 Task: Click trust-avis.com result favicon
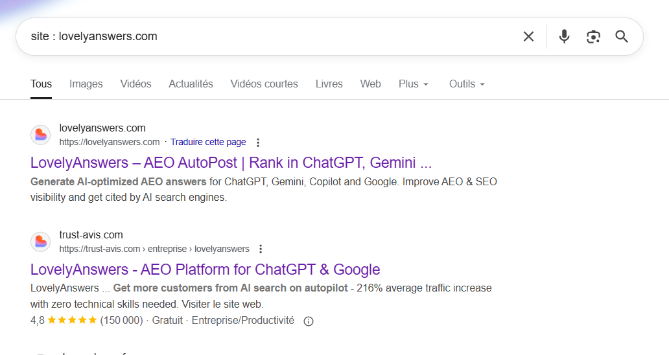(x=40, y=242)
